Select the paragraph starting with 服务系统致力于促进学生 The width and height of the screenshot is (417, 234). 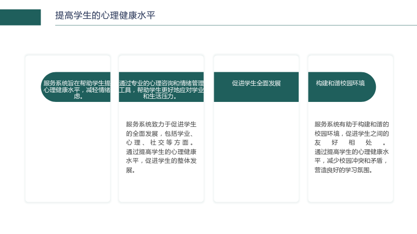[161, 147]
